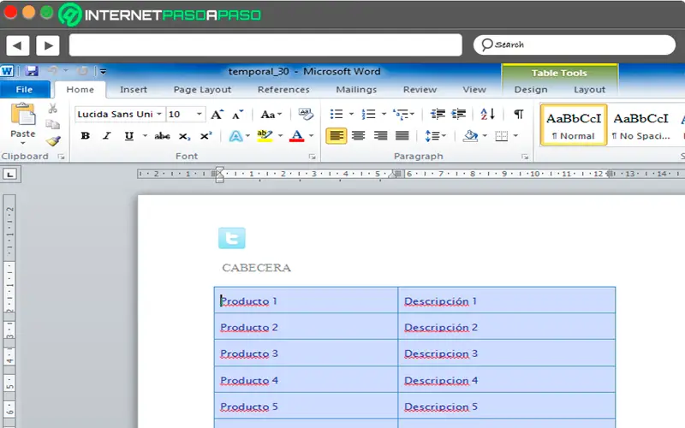Viewport: 685px width, 428px height.
Task: Click the Grow Font icon
Action: (x=217, y=114)
